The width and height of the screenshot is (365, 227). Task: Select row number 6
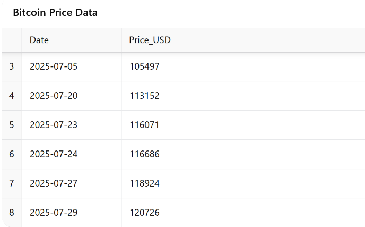[x=12, y=154]
